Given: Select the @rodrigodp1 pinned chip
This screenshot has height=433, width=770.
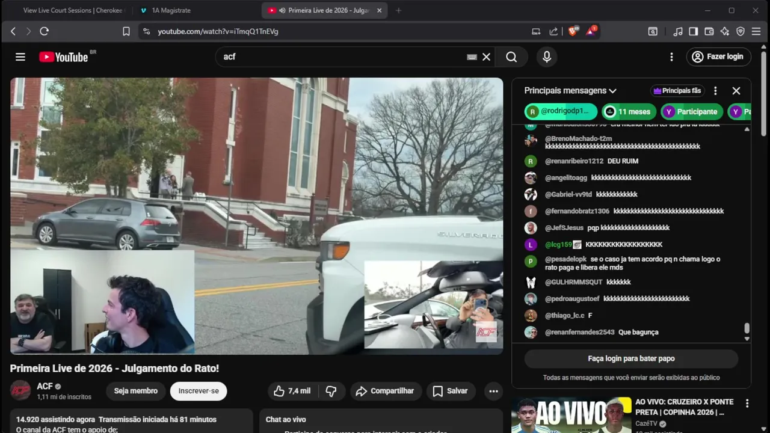Looking at the screenshot, I should point(561,111).
